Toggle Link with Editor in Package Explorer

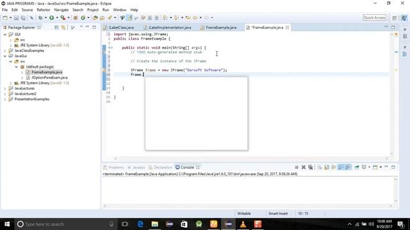63,27
